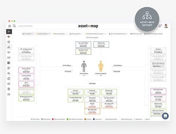Image resolution: width=176 pixels, height=134 pixels.
Task: Open the briefcase-like sidebar icon
Action: (9, 84)
